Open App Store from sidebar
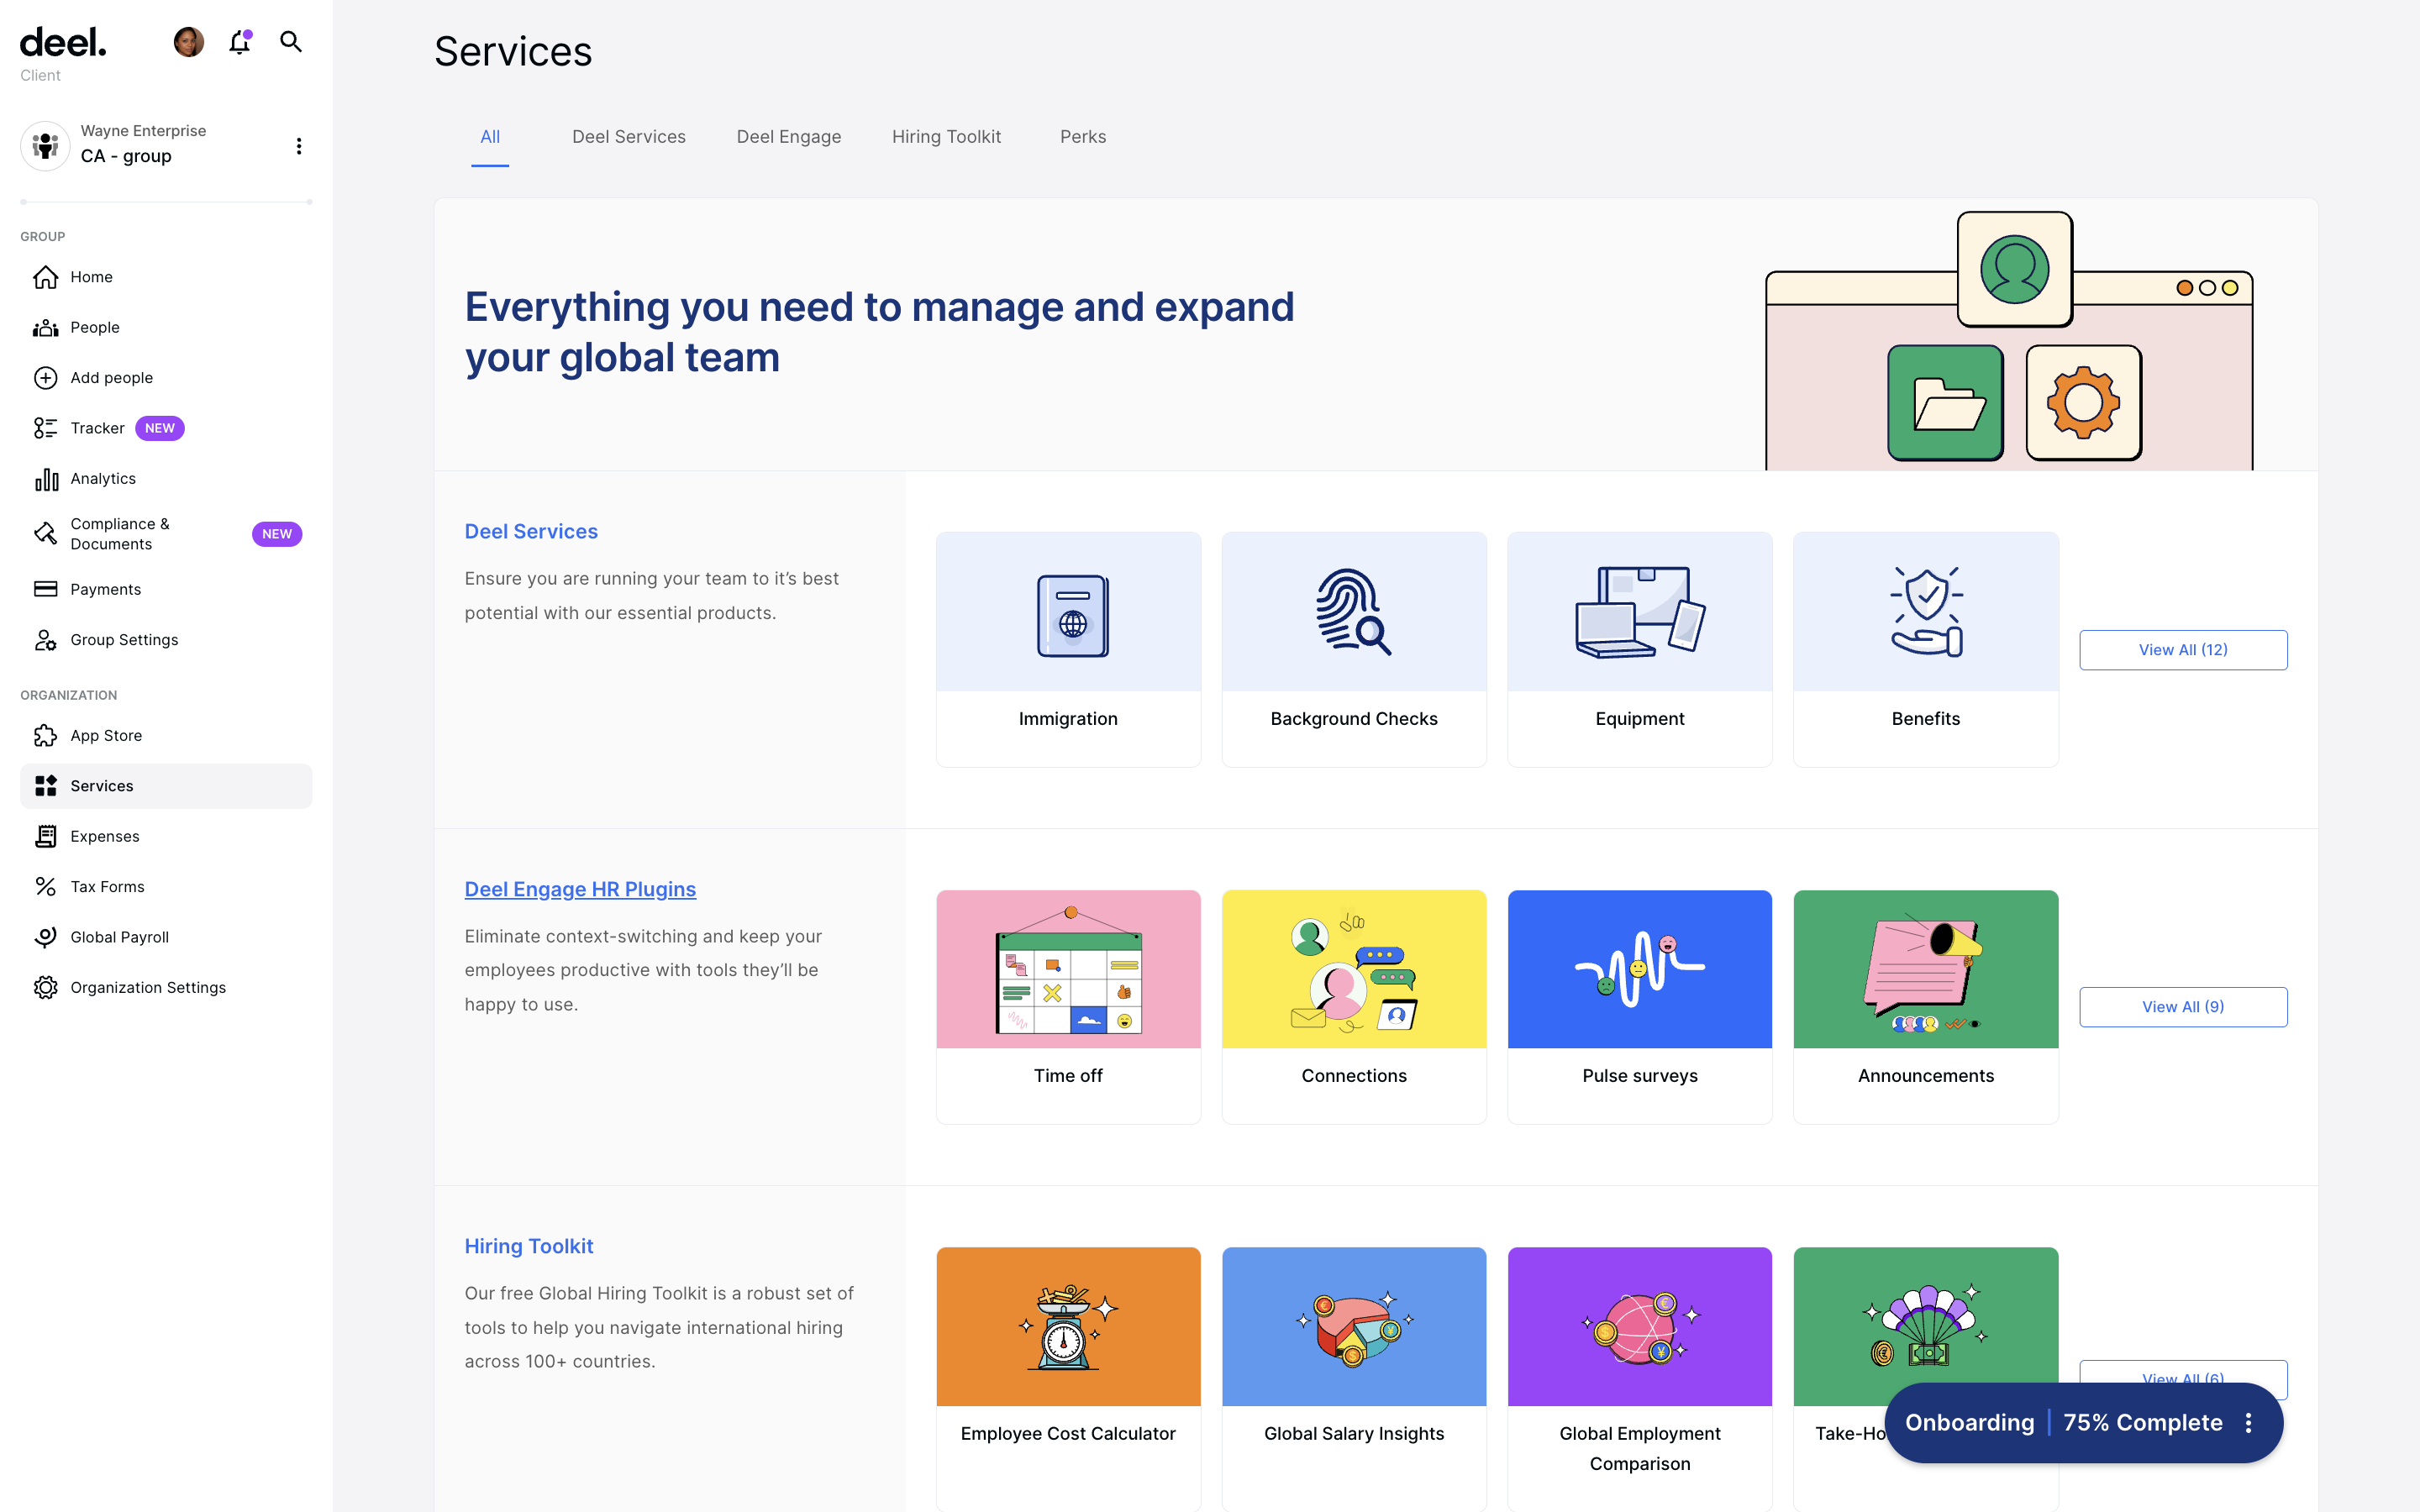The width and height of the screenshot is (2420, 1512). 106,736
